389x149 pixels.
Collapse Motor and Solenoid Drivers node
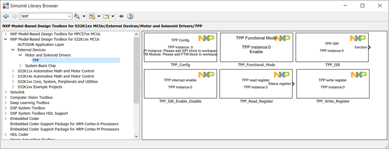20,55
